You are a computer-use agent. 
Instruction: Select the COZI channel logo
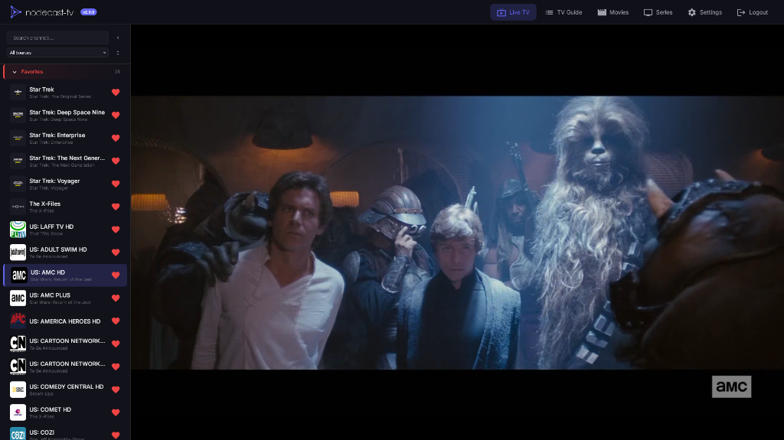18,434
